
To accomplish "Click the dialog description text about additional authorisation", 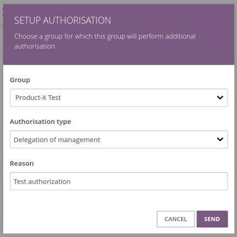I will pos(105,41).
